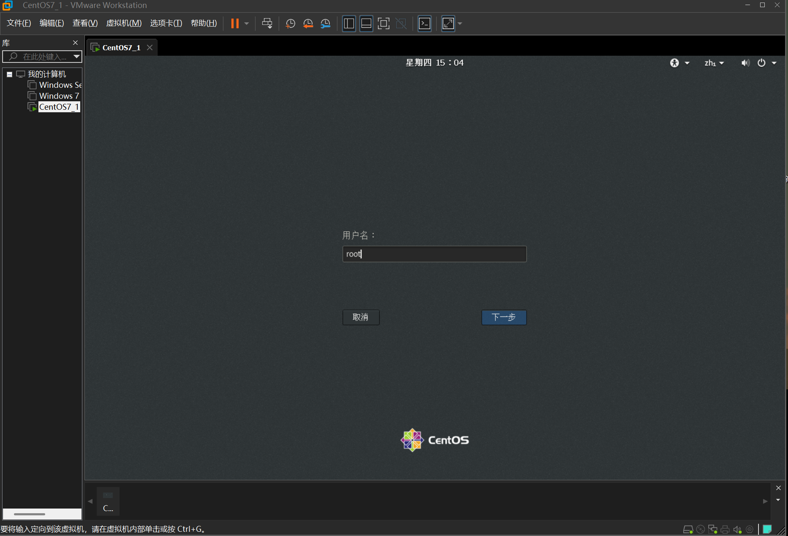Click the teal message log icon in the status bar

[x=767, y=529]
